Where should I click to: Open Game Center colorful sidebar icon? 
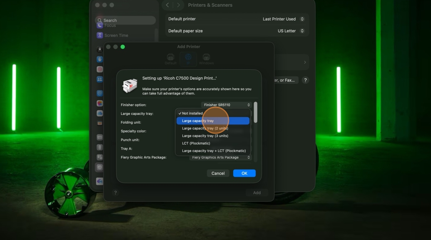tap(100, 103)
